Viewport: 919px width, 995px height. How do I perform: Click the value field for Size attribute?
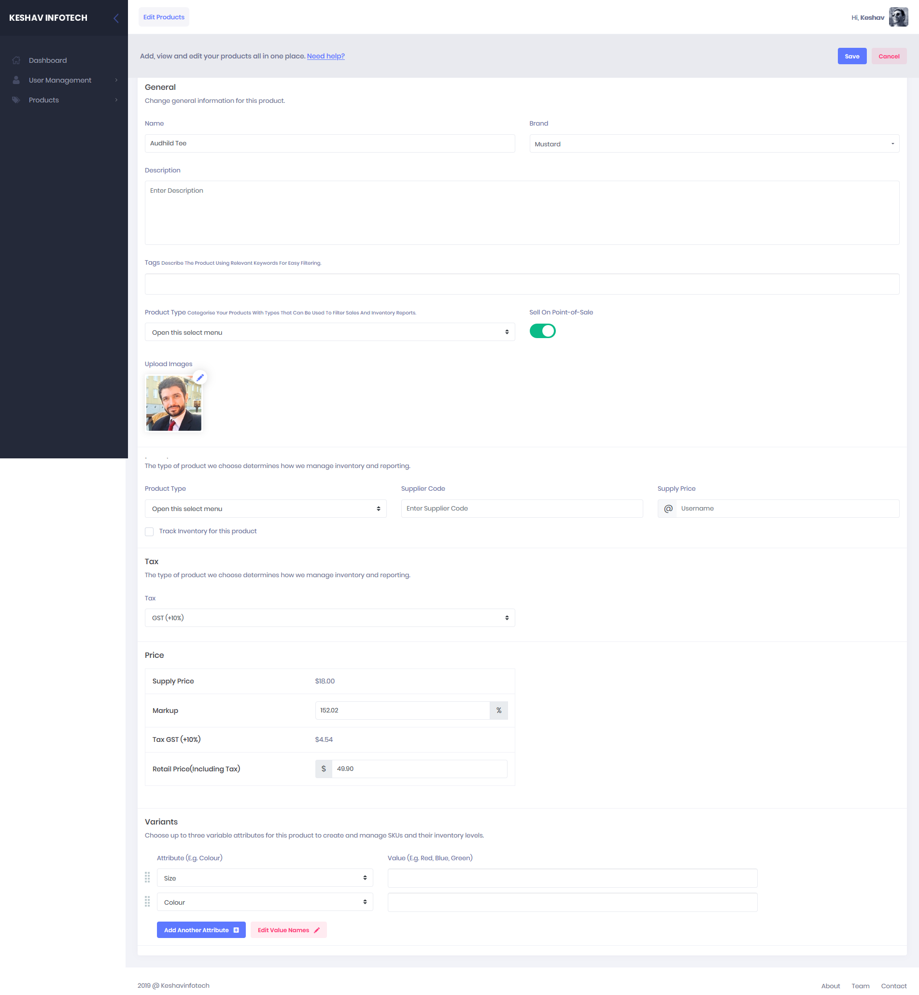pos(572,878)
